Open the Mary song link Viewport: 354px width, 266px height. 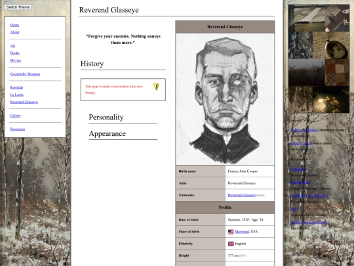point(294,209)
